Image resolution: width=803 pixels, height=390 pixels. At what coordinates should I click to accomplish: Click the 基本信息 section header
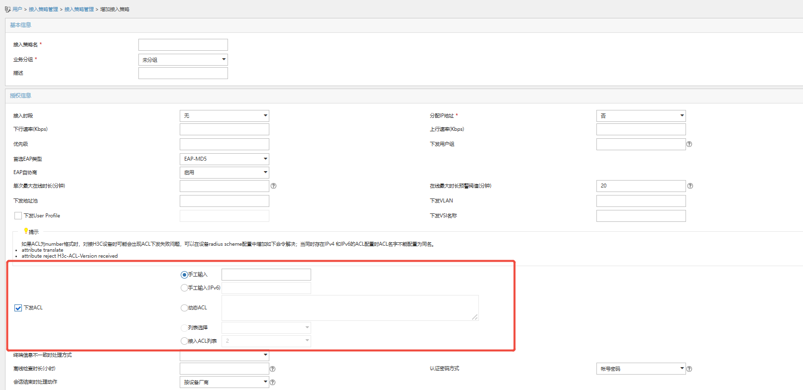click(x=20, y=25)
